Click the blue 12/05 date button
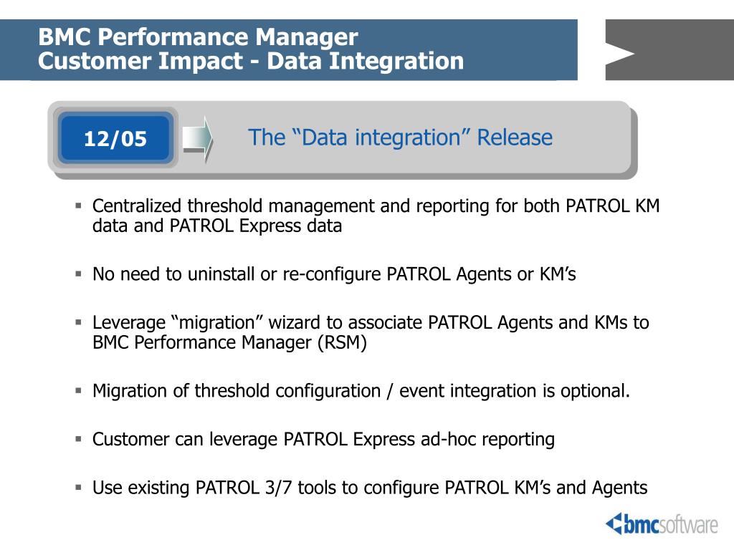Viewport: 734px width, 550px height. [x=115, y=138]
